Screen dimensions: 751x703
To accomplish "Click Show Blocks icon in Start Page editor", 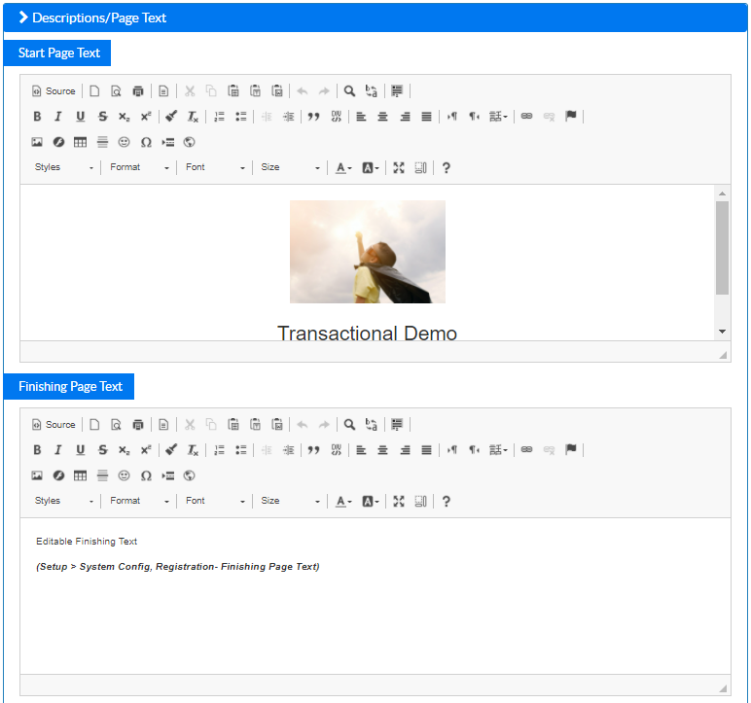I will [420, 167].
